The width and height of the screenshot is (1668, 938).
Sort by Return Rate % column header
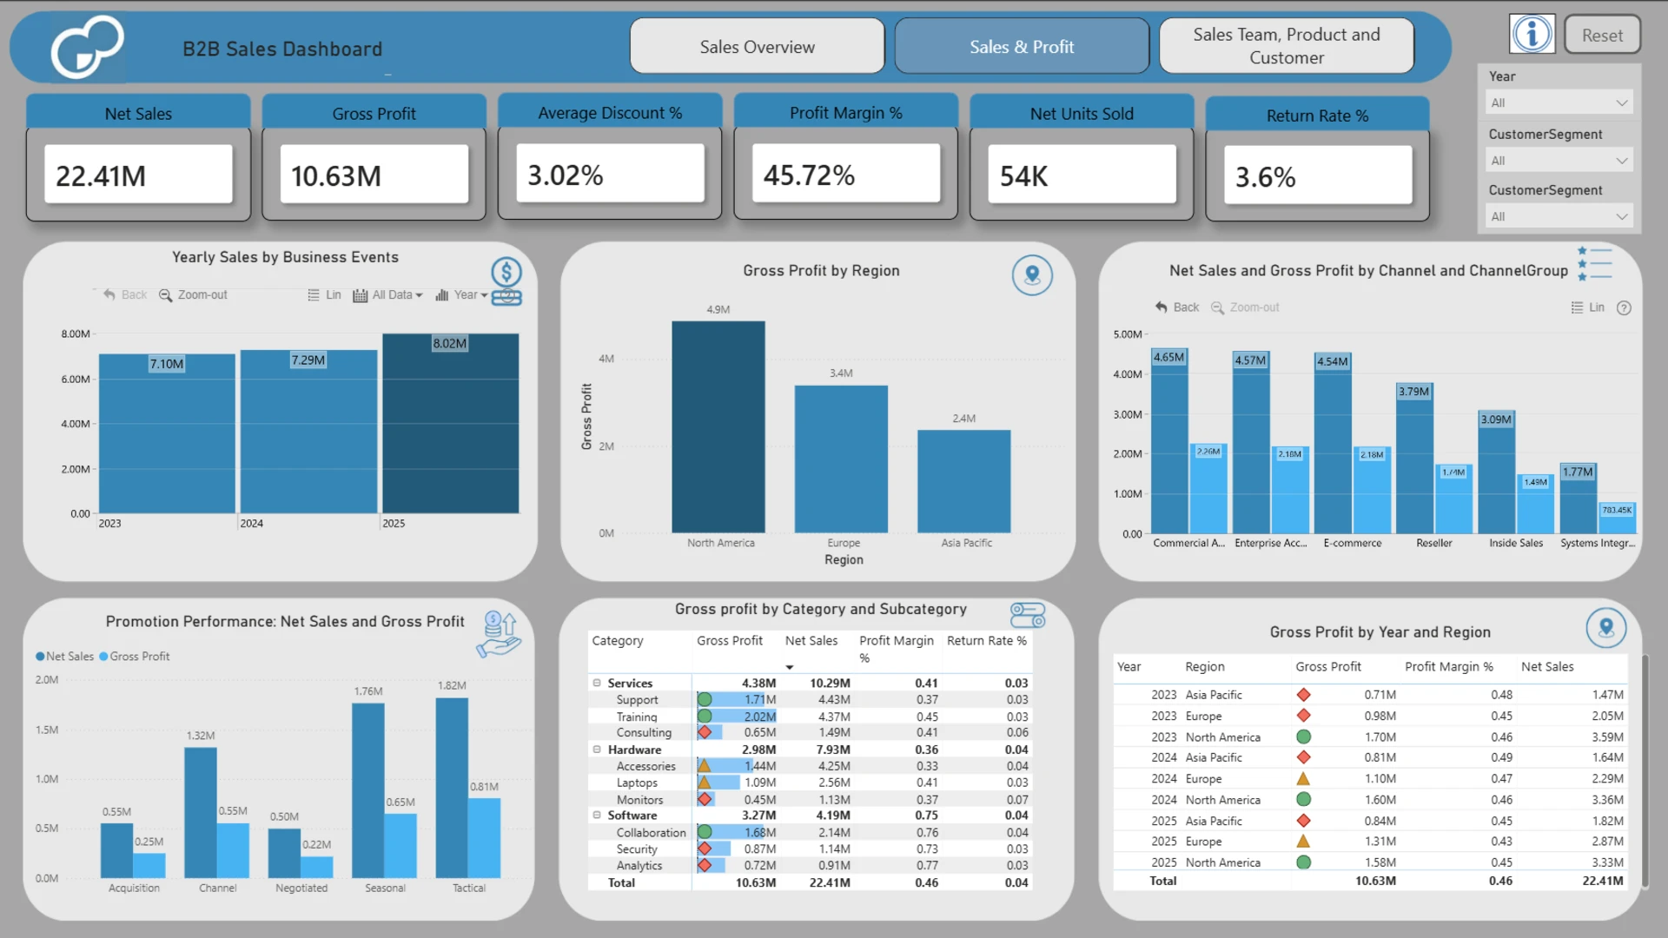point(987,641)
